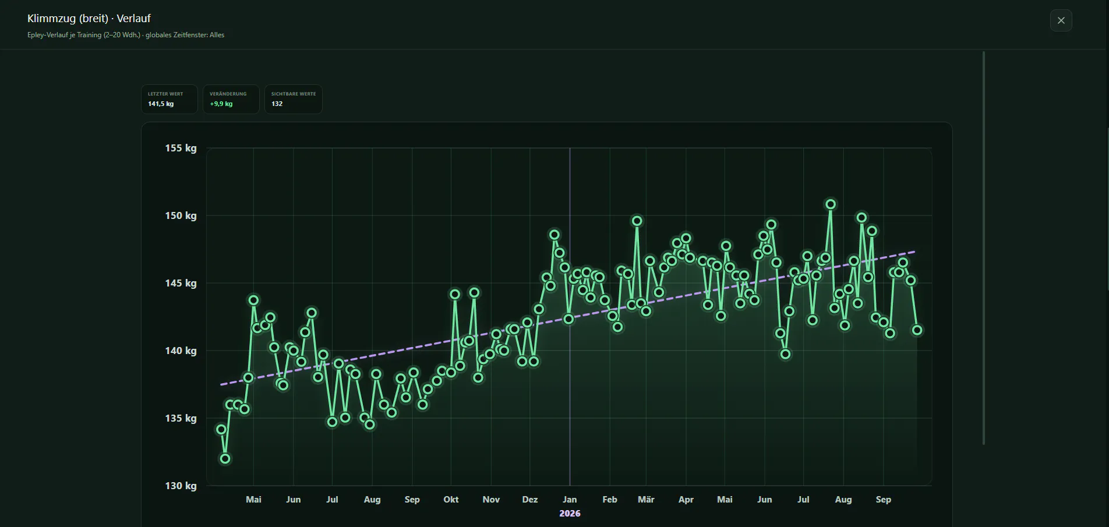The image size is (1109, 527).
Task: Click the Klimmzug (breit) · Verlauf title
Action: (x=89, y=19)
